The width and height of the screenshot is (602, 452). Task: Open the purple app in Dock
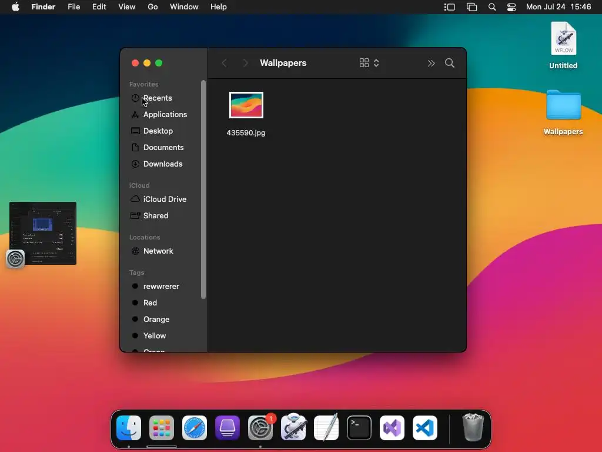tap(228, 428)
